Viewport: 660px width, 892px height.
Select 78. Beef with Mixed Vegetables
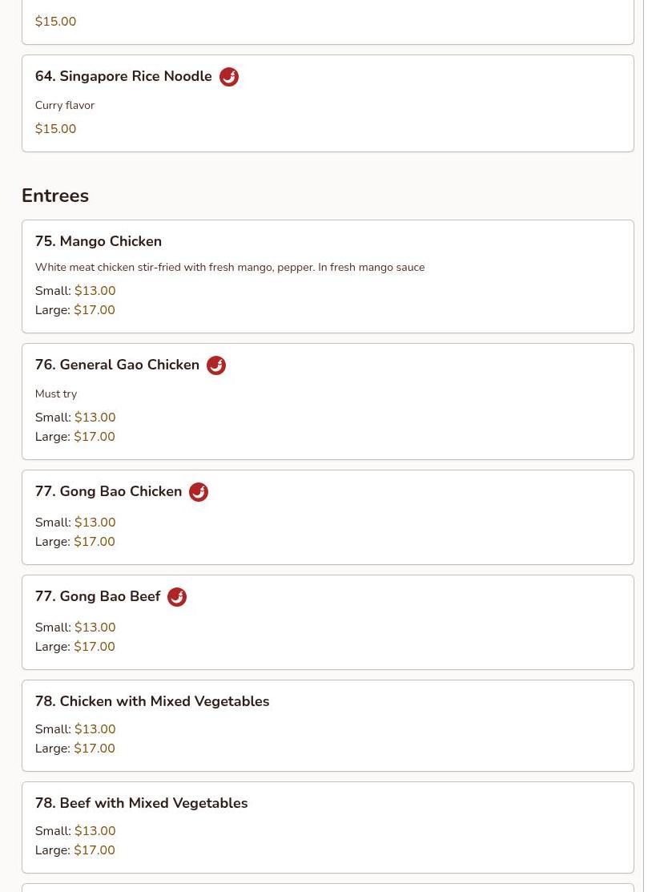(x=141, y=803)
